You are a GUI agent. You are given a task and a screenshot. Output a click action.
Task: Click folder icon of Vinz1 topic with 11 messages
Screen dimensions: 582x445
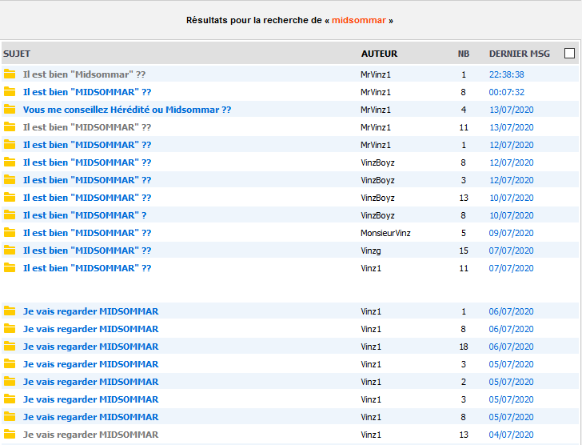[10, 268]
